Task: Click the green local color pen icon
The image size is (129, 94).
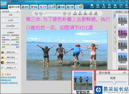Action: (x=3, y=52)
